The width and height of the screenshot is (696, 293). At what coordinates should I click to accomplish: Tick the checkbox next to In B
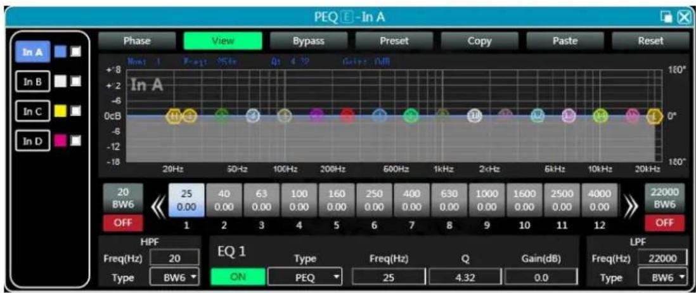(76, 81)
